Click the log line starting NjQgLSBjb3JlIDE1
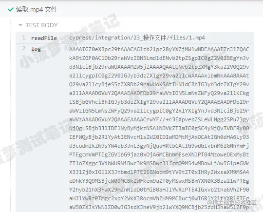This screenshot has width=263, height=212. click(x=159, y=128)
